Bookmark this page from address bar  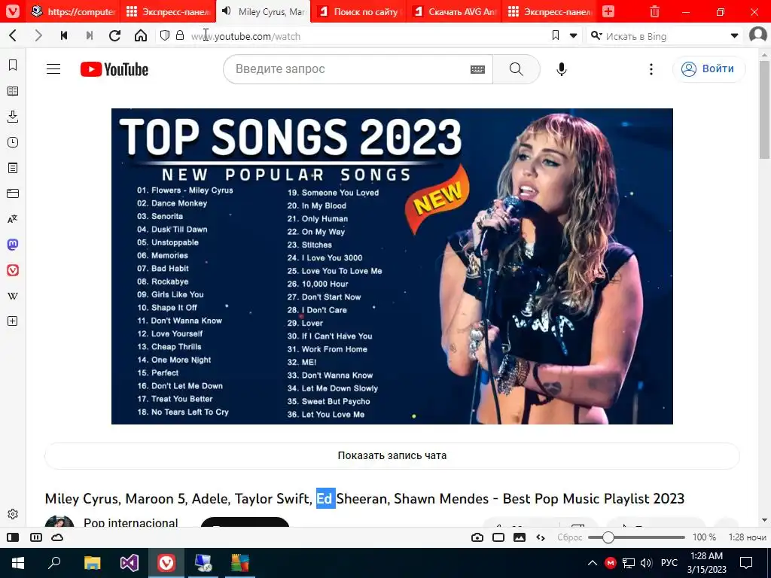[556, 35]
